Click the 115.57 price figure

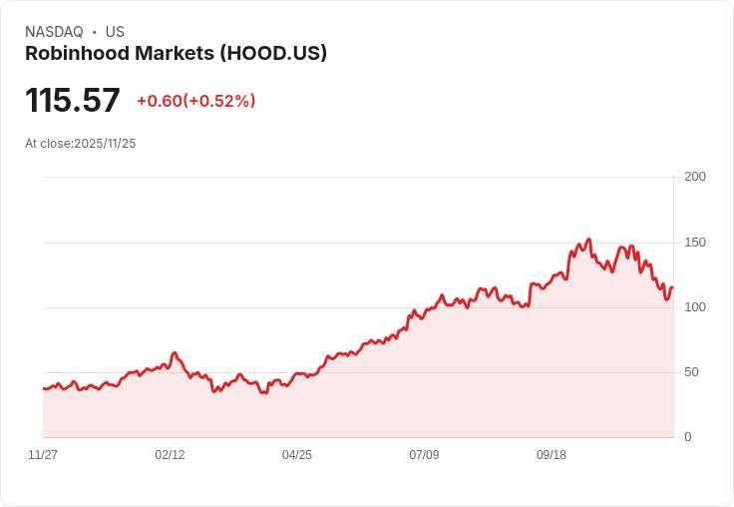tap(73, 101)
